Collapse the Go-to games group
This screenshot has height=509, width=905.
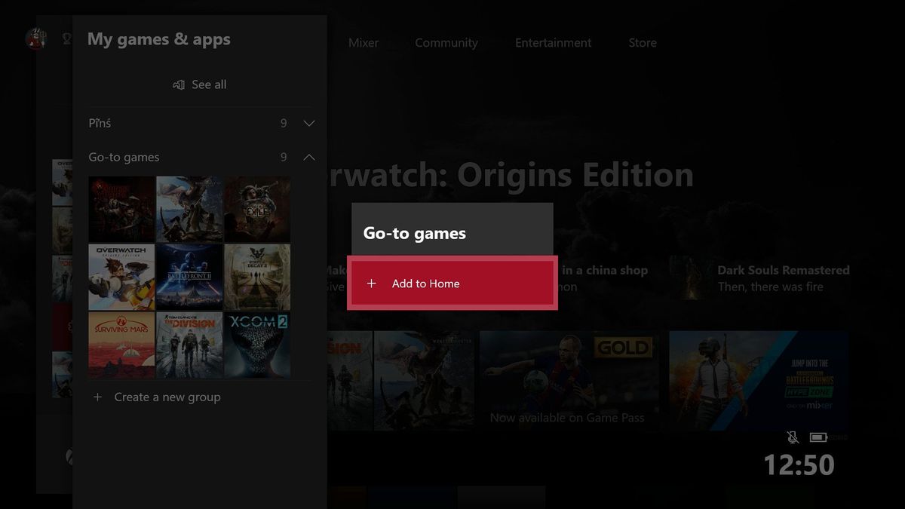point(308,157)
